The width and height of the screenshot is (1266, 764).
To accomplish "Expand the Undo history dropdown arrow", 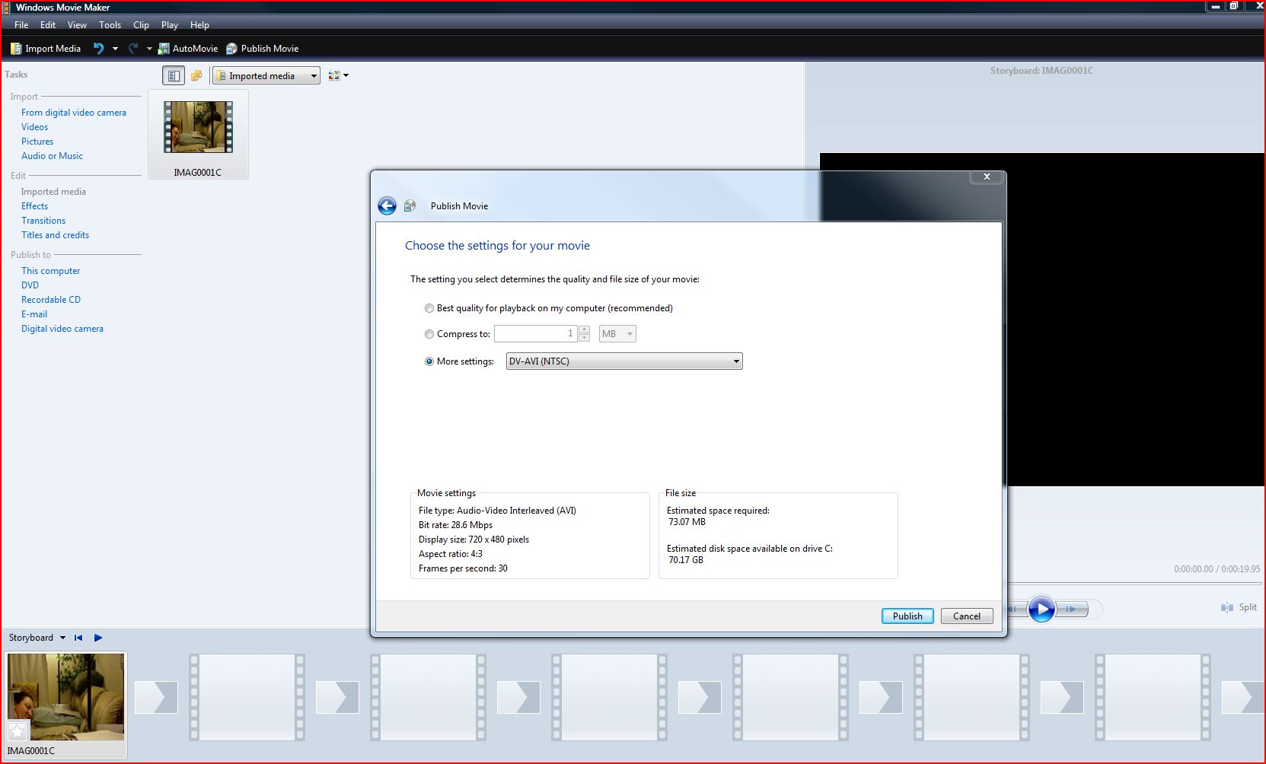I will (x=115, y=49).
